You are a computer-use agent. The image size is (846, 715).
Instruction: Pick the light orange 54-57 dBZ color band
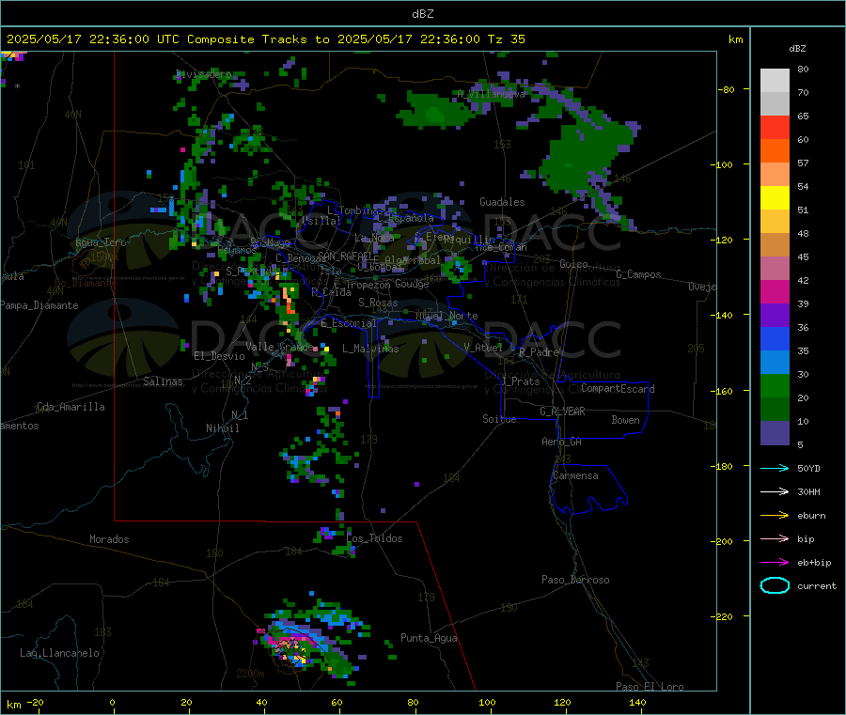(x=775, y=175)
